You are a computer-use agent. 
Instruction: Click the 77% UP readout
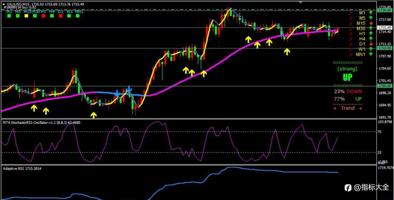[x=348, y=99]
